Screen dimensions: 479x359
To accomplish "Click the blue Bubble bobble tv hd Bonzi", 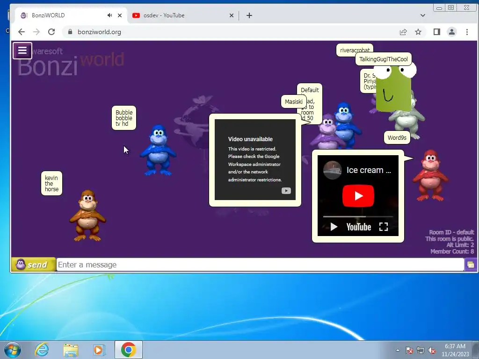I will pos(158,150).
